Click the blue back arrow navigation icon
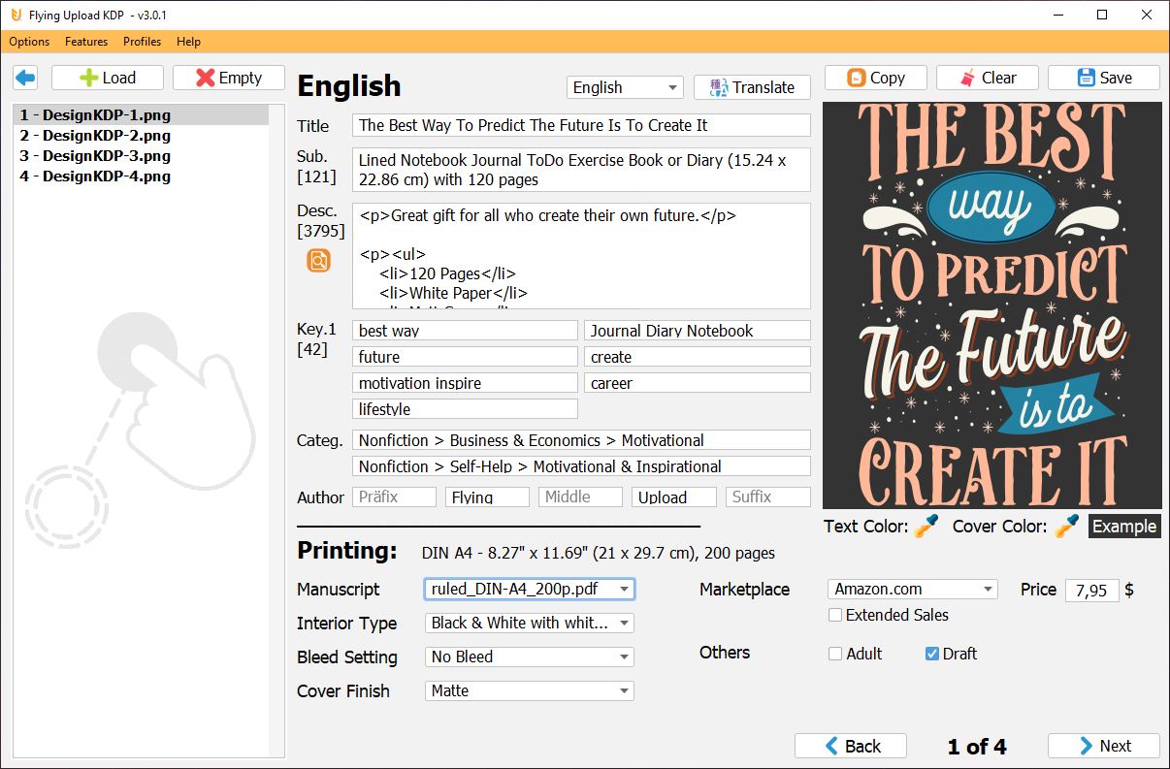 pos(24,78)
